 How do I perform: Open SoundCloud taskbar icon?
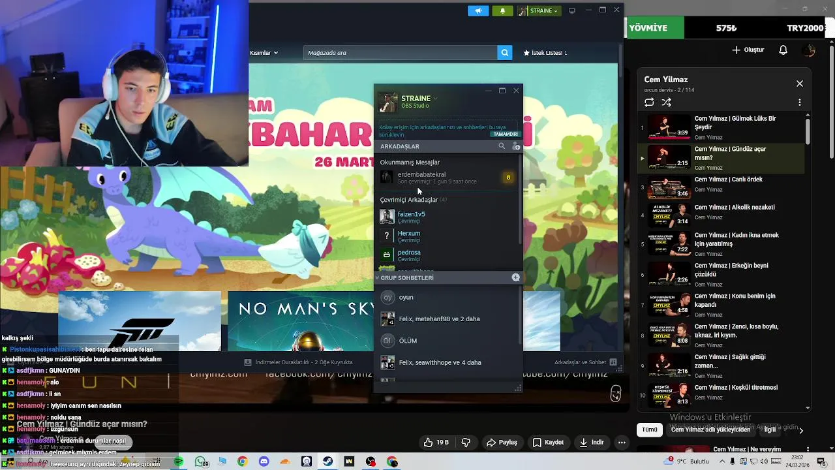tap(285, 462)
